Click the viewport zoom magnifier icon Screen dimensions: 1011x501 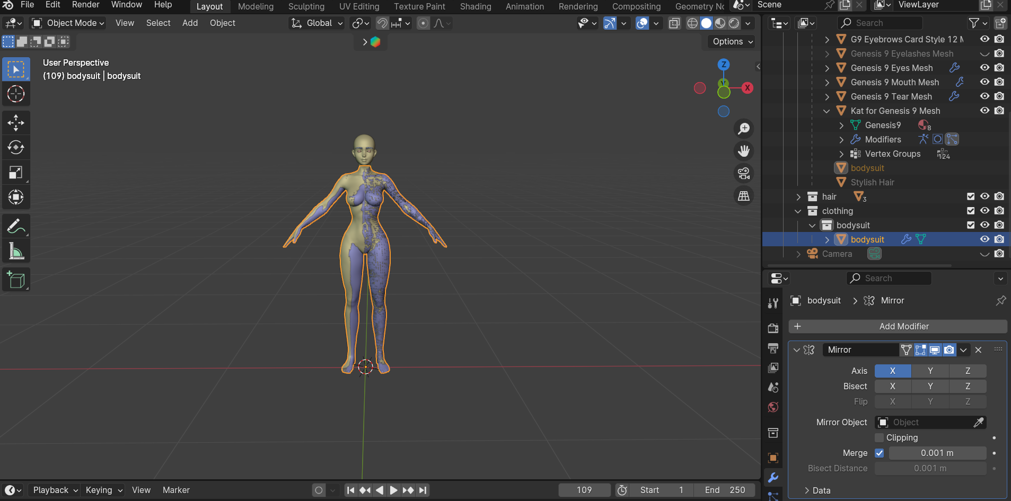pyautogui.click(x=744, y=129)
